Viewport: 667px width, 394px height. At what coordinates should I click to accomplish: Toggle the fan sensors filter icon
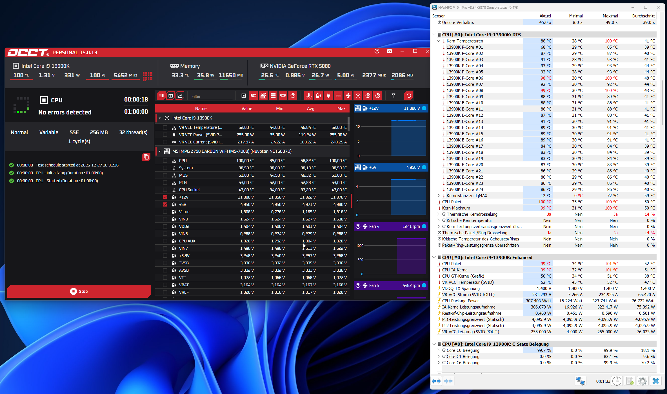click(x=348, y=96)
